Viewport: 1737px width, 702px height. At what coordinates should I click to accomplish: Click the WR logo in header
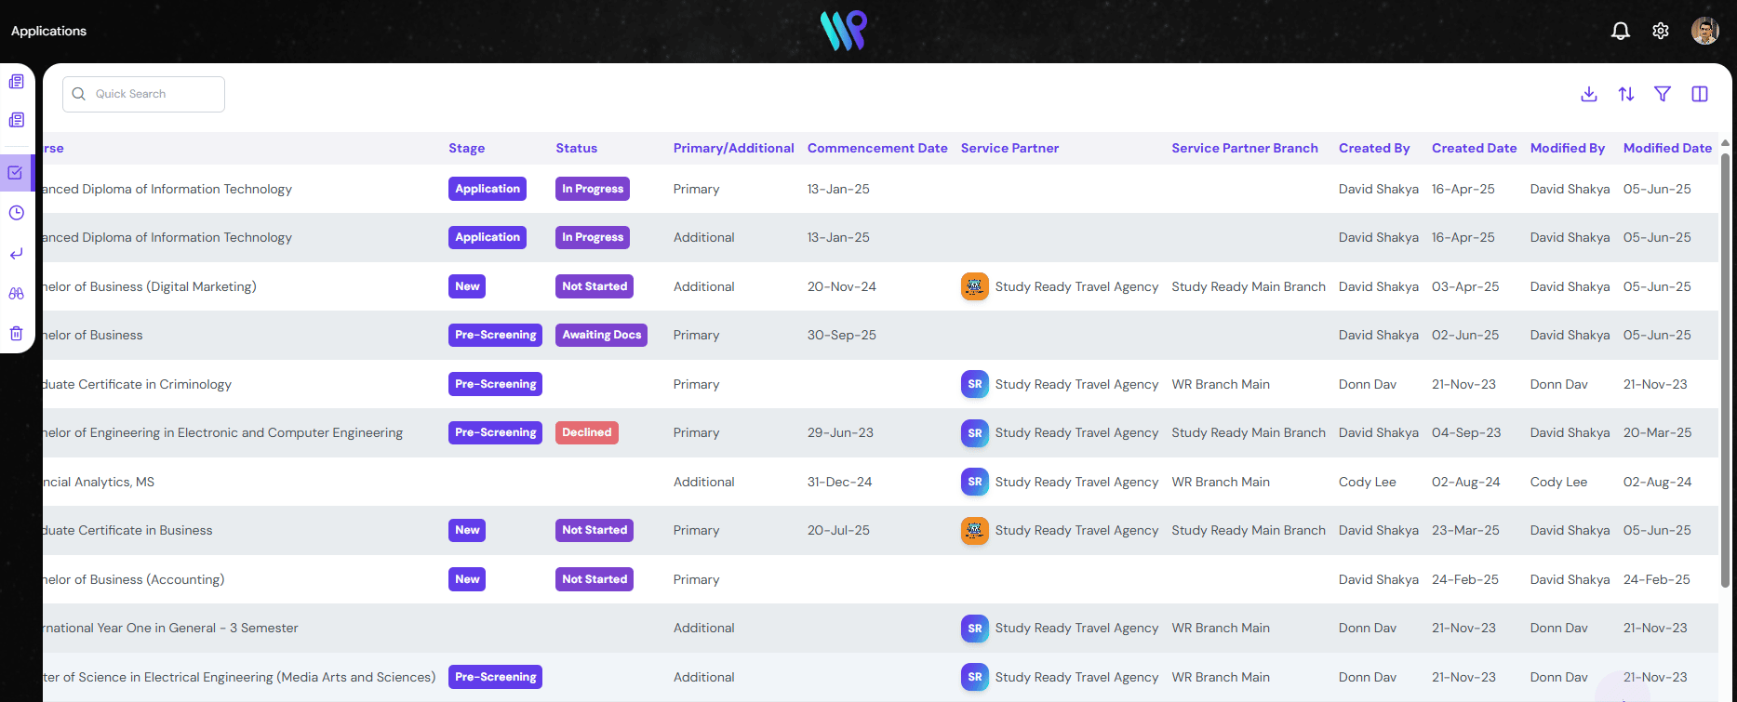click(x=843, y=31)
